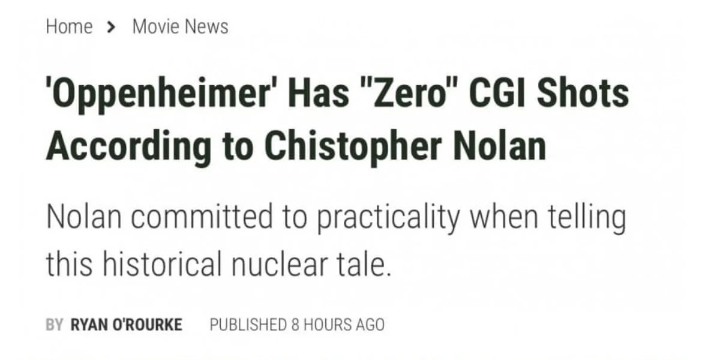
Task: Click "historical nuclear tale" in the subheading
Action: pyautogui.click(x=247, y=264)
